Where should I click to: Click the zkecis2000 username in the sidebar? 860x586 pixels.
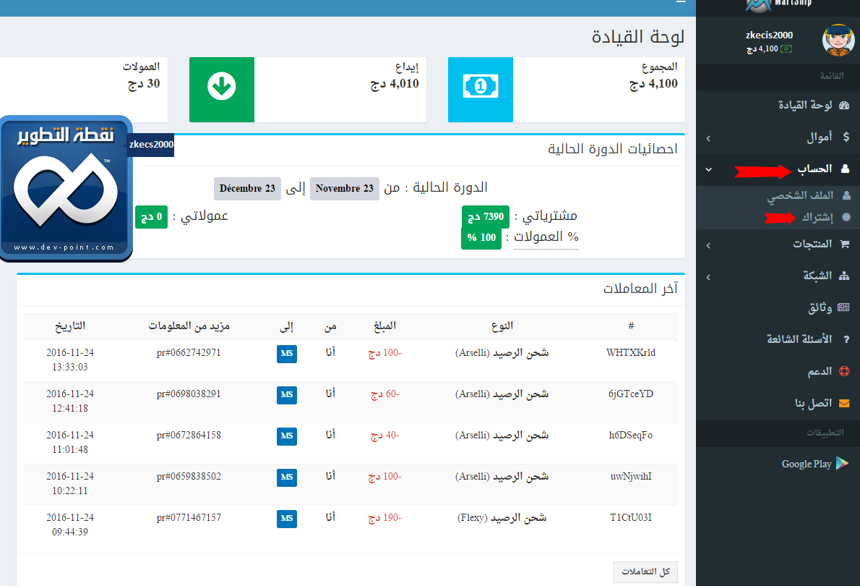(769, 35)
